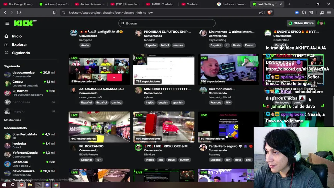This screenshot has width=334, height=188.
Task: Open Windows Start menu
Action: 4,185
